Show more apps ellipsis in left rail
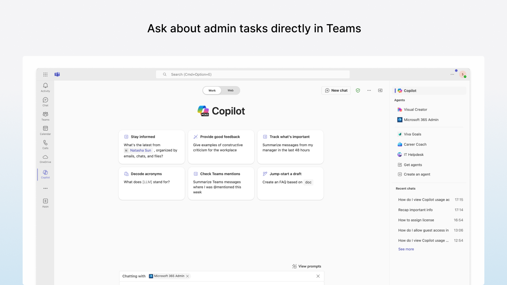Image resolution: width=507 pixels, height=285 pixels. coord(45,189)
